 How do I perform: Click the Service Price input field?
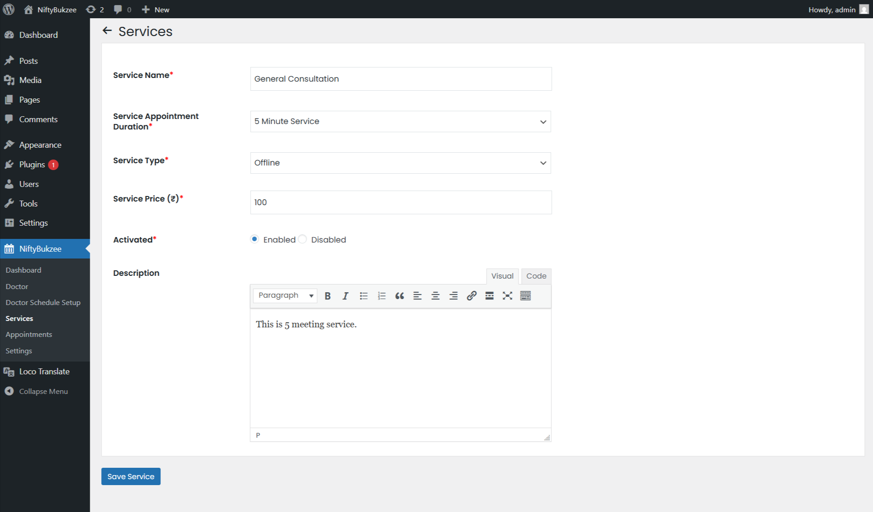(x=401, y=202)
